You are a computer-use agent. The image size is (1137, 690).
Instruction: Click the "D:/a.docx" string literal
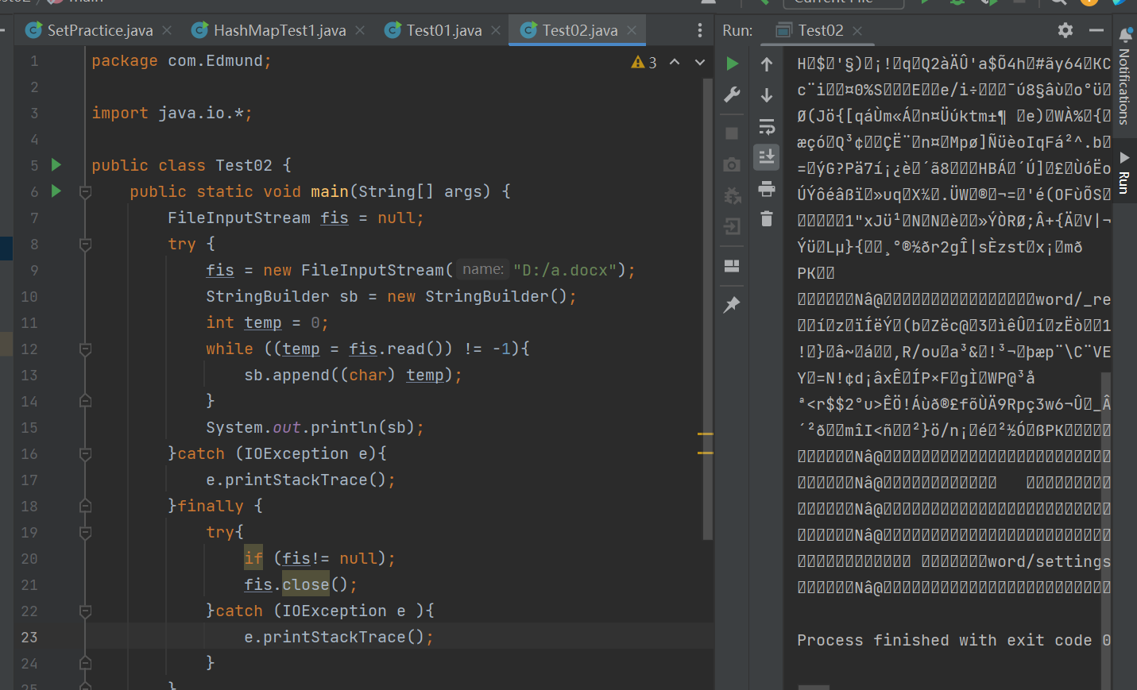tap(565, 270)
